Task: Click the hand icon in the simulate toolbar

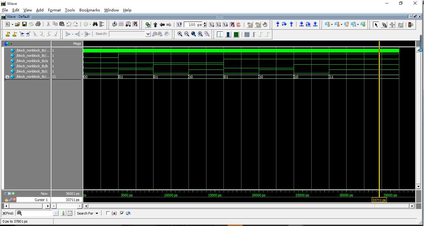Action: tap(265, 24)
